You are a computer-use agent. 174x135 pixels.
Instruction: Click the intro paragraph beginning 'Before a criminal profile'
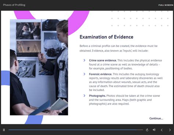[119, 48]
